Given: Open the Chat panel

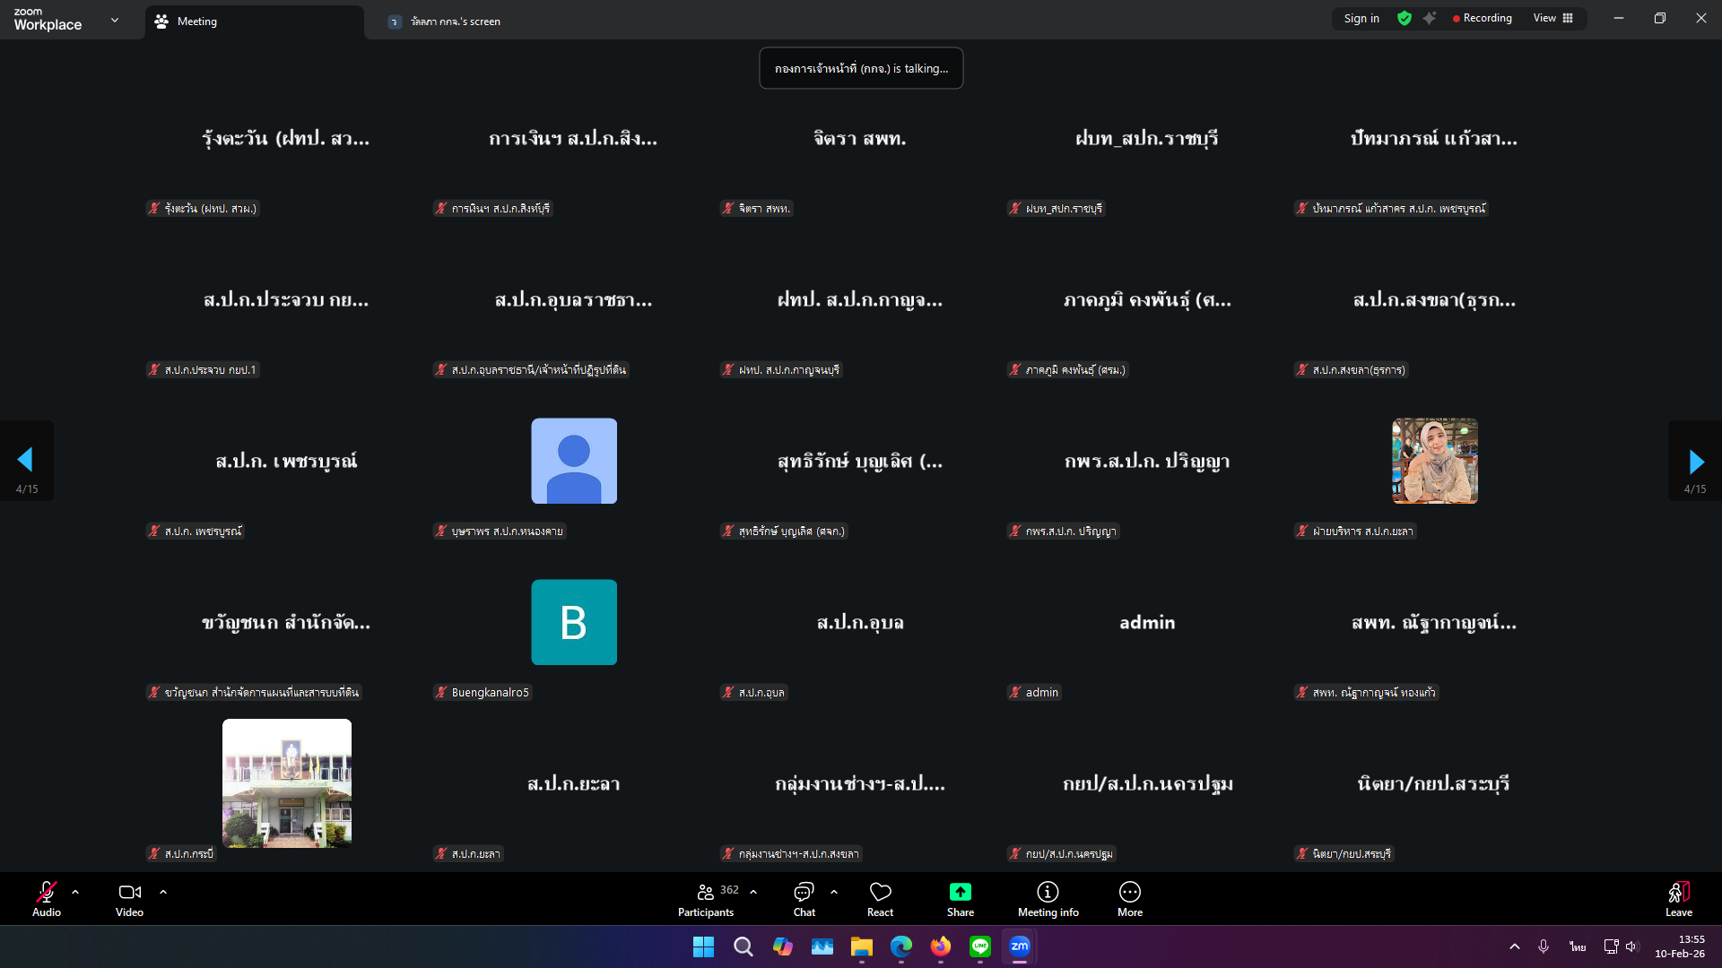Looking at the screenshot, I should (x=804, y=893).
